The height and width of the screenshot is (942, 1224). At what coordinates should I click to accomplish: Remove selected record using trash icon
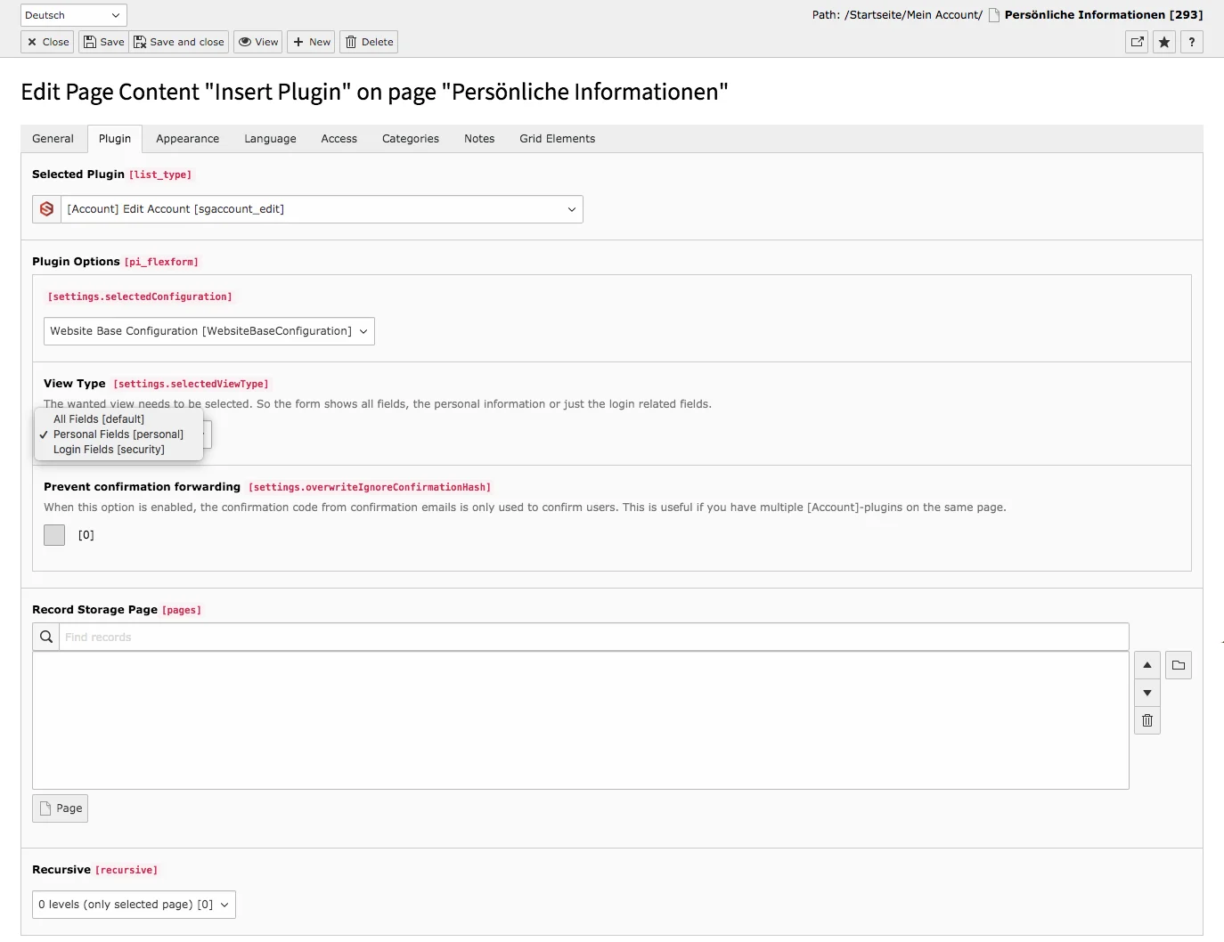pos(1146,720)
